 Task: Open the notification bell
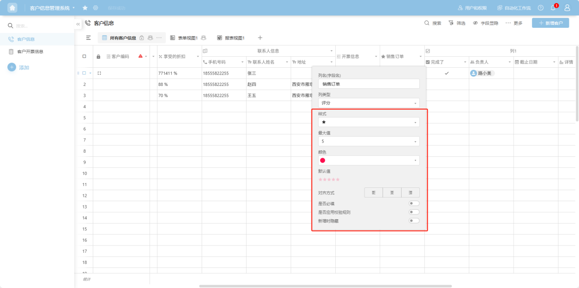tap(553, 8)
